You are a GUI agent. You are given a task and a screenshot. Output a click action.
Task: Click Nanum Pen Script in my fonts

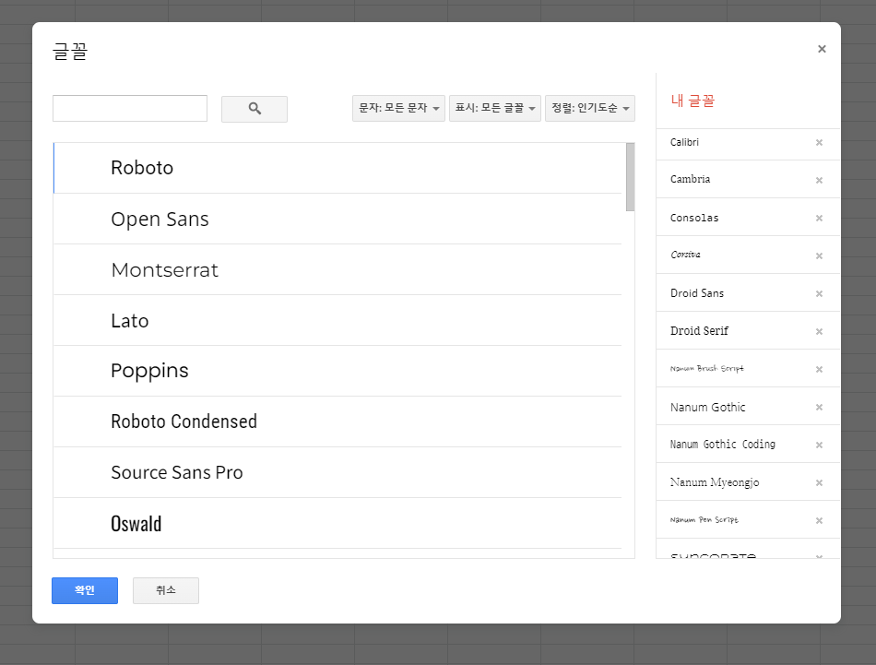tap(704, 520)
